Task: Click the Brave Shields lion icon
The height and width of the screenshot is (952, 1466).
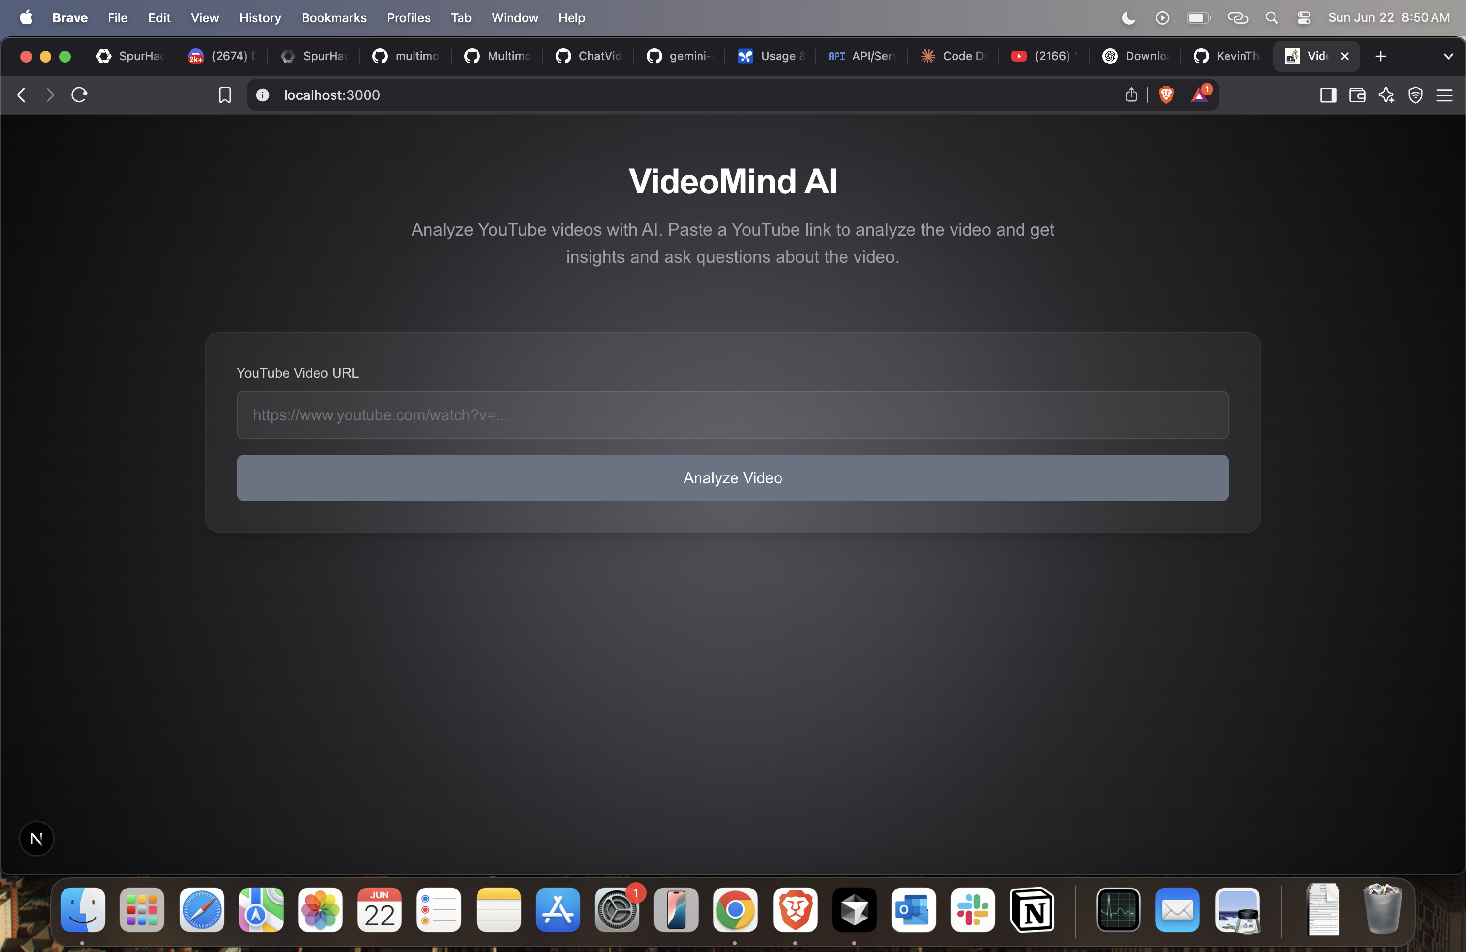Action: pos(1166,95)
